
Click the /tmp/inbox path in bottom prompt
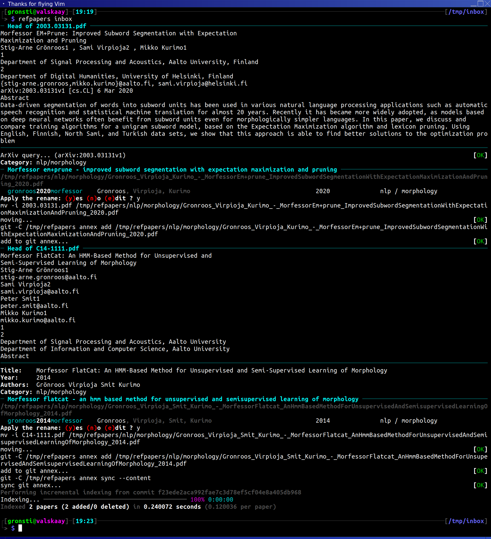click(466, 521)
